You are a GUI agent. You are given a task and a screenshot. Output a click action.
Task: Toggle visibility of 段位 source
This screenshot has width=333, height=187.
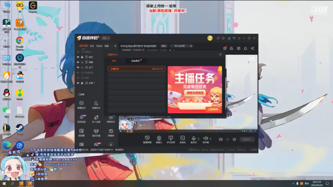click(x=78, y=57)
